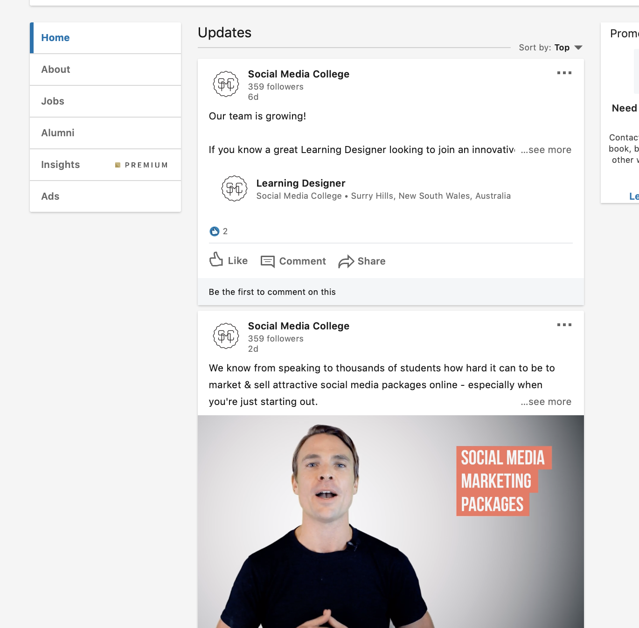Like the Our team is growing post
The width and height of the screenshot is (639, 628).
pos(229,260)
